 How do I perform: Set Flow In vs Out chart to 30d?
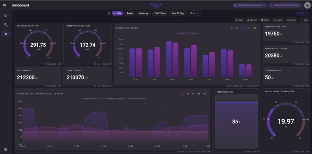pos(254,28)
